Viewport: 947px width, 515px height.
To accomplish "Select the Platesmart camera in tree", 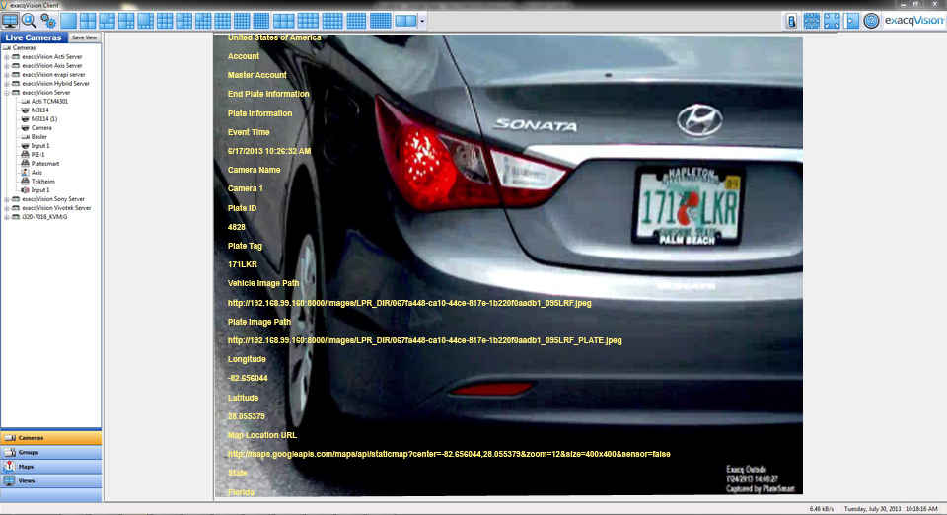I will click(x=44, y=164).
